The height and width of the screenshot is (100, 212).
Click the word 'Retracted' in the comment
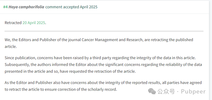coord(13,23)
